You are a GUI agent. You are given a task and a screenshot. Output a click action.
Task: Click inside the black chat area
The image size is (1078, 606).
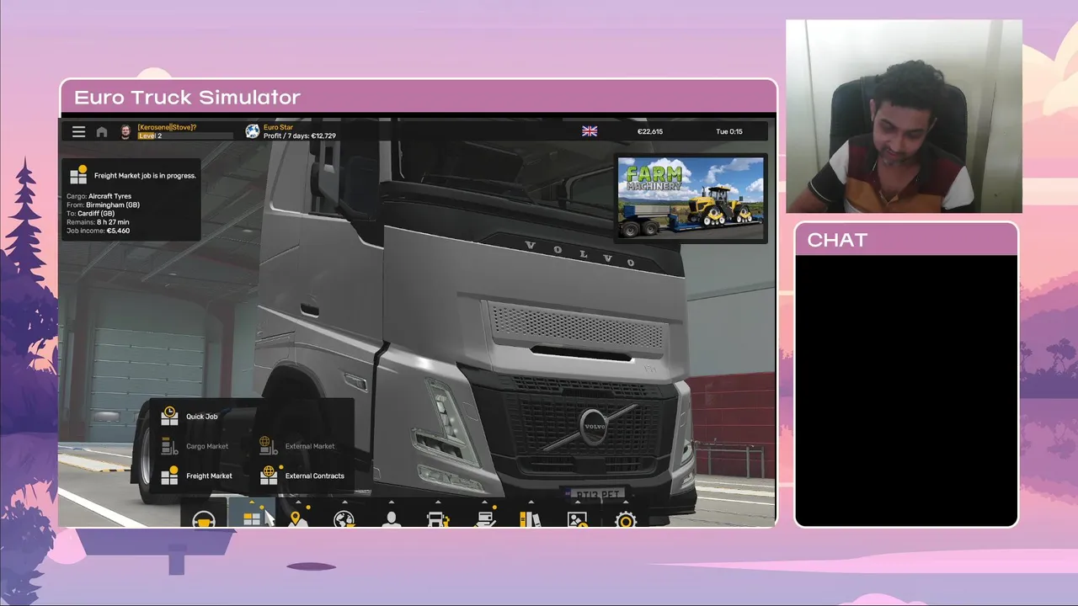(906, 391)
